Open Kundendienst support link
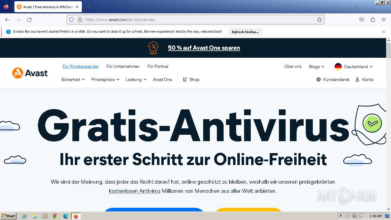The width and height of the screenshot is (391, 220). [333, 79]
